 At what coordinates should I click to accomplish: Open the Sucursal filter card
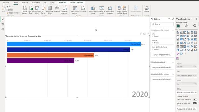click(162, 41)
